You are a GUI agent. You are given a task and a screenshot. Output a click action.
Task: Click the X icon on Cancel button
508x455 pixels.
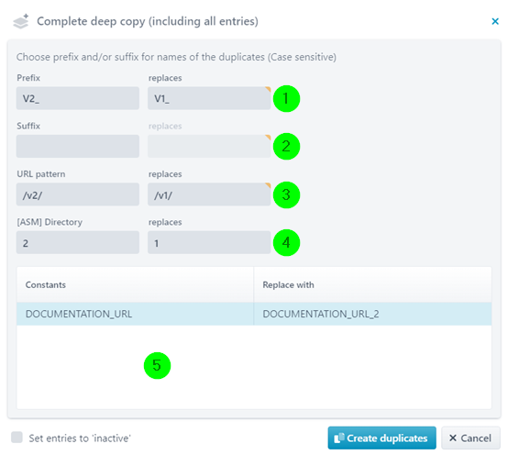tap(453, 438)
